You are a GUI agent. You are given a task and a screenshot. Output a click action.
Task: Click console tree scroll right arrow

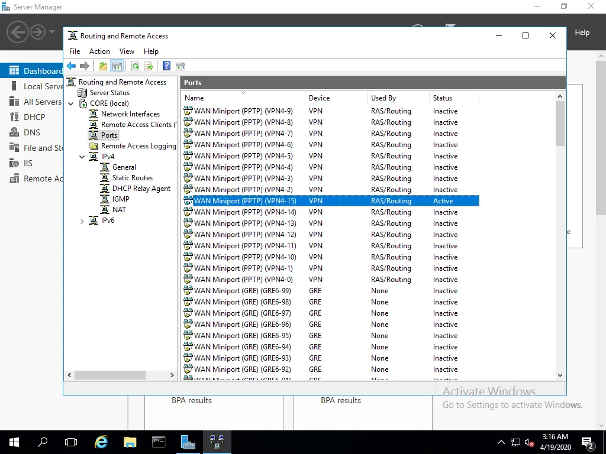tap(172, 375)
